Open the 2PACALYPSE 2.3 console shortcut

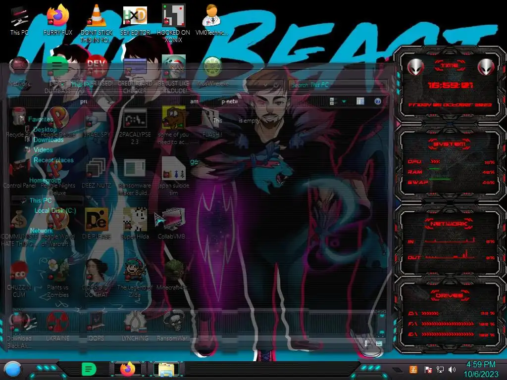(135, 127)
